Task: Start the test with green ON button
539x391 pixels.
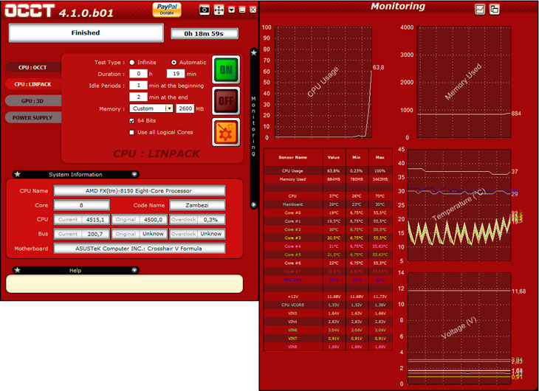Action: coord(226,70)
